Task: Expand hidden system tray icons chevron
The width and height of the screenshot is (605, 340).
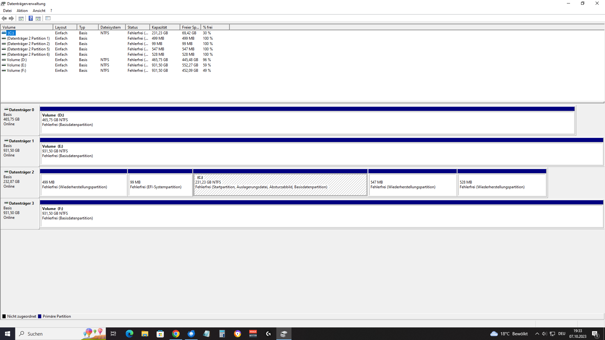Action: click(x=537, y=334)
